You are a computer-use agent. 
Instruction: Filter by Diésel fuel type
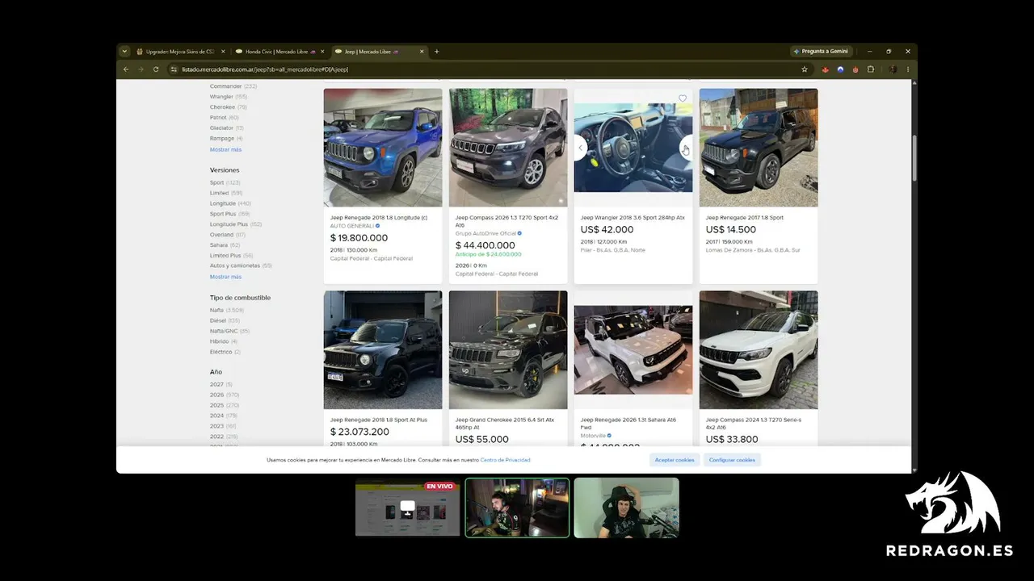pyautogui.click(x=225, y=321)
